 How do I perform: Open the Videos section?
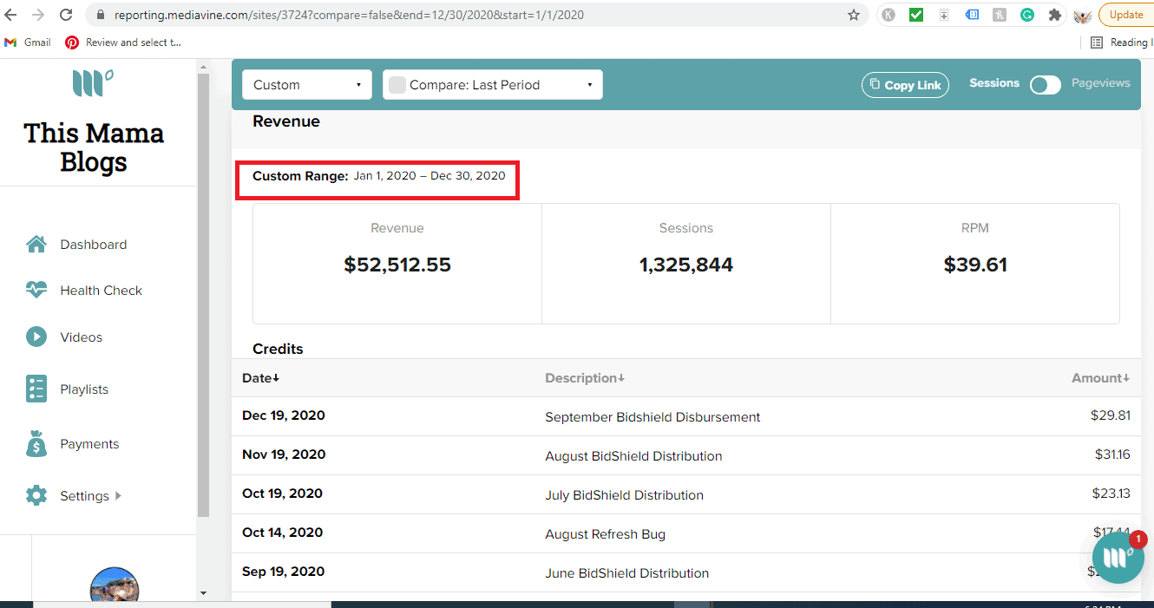pyautogui.click(x=81, y=337)
